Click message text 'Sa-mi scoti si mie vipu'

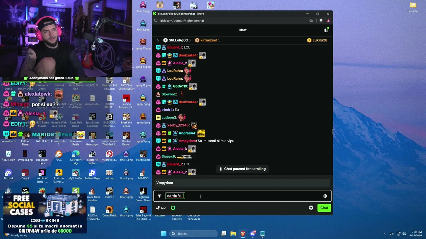[x=216, y=141]
